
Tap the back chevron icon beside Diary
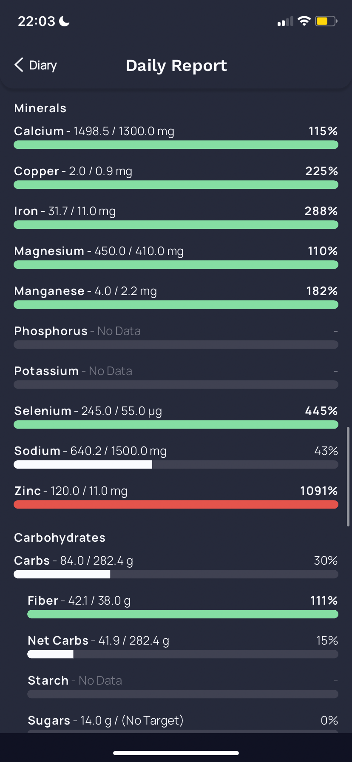click(x=19, y=65)
